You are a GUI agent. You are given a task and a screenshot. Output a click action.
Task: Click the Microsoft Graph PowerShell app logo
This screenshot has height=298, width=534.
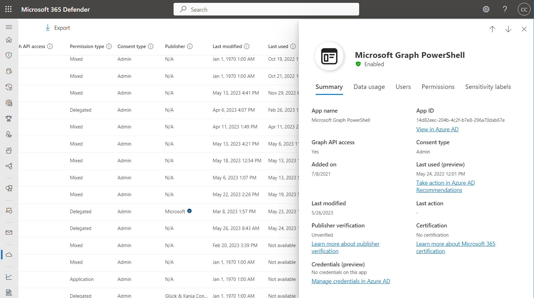(x=329, y=56)
